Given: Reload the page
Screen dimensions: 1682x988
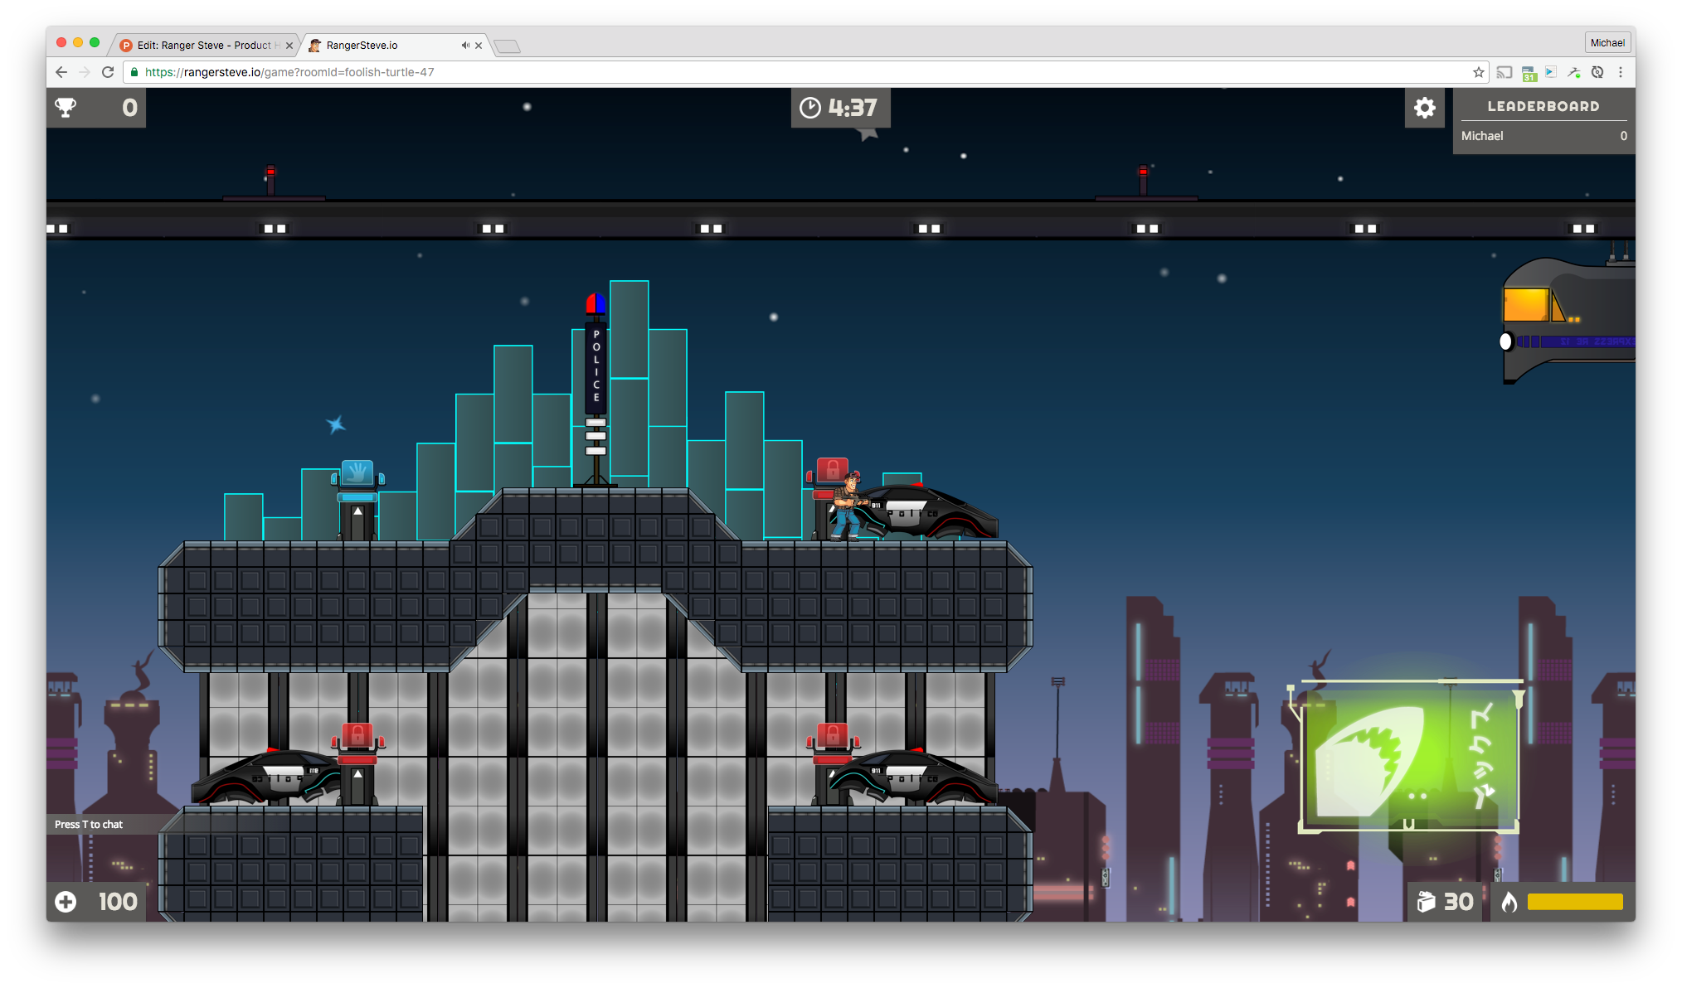Looking at the screenshot, I should 108,72.
